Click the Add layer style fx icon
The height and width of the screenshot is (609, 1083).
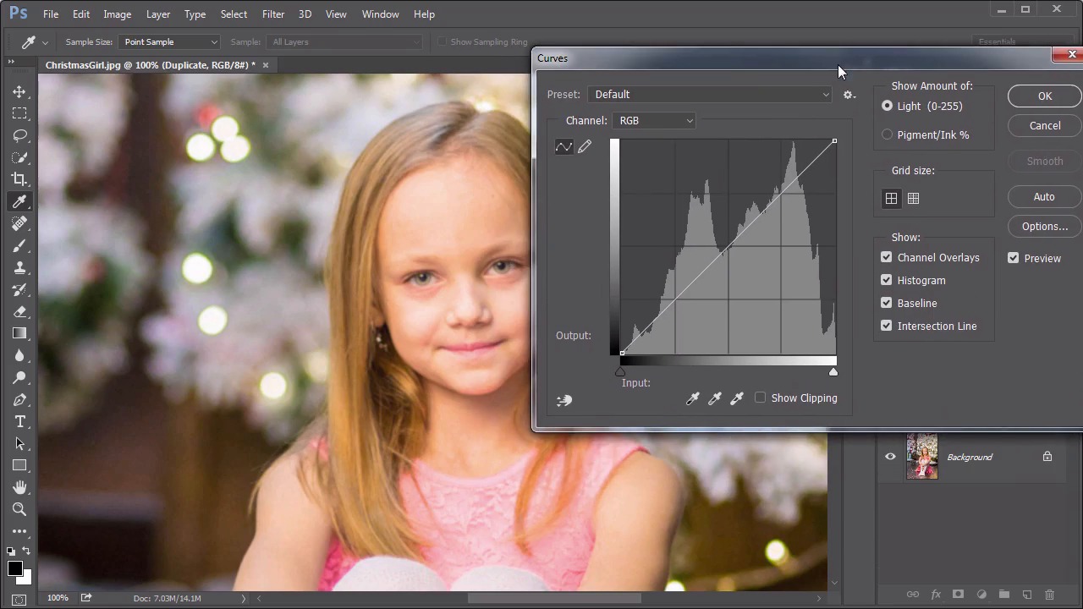936,595
